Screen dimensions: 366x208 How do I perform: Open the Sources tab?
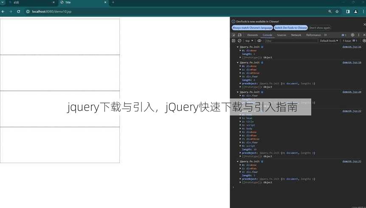point(282,35)
